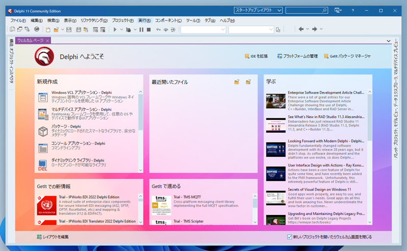This screenshot has height=251, width=407.
Task: Click the Back navigation arrow icon
Action: coord(301,29)
